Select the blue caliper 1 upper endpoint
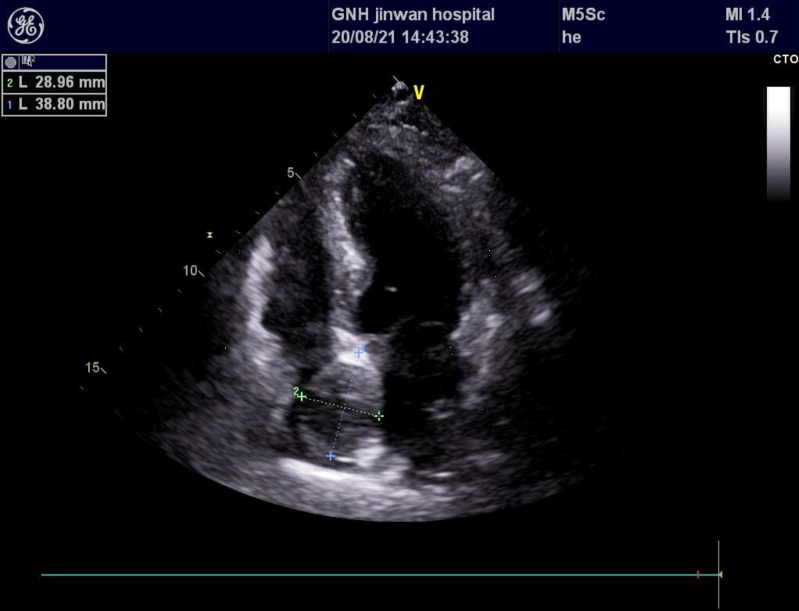 pyautogui.click(x=359, y=353)
